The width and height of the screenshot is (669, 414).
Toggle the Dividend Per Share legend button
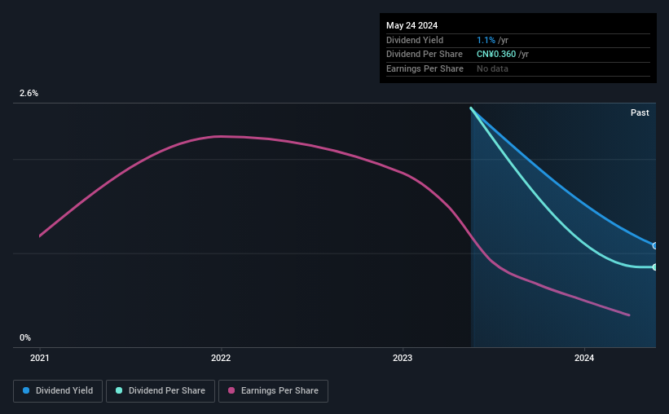161,391
